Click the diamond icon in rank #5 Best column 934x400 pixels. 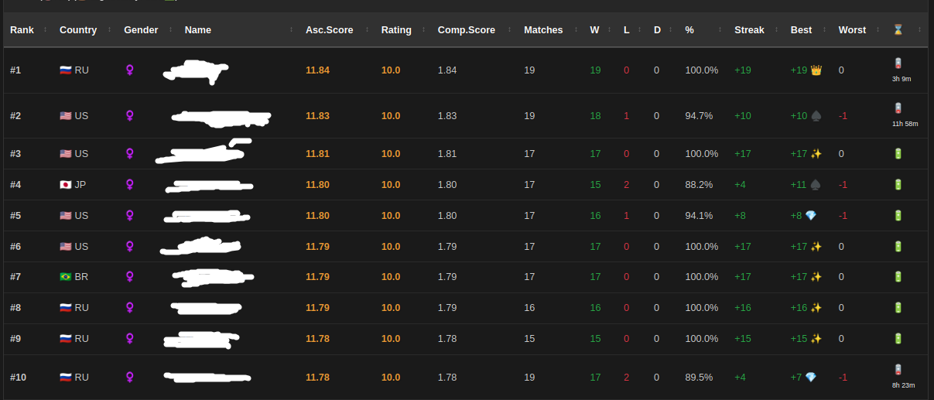pos(811,216)
